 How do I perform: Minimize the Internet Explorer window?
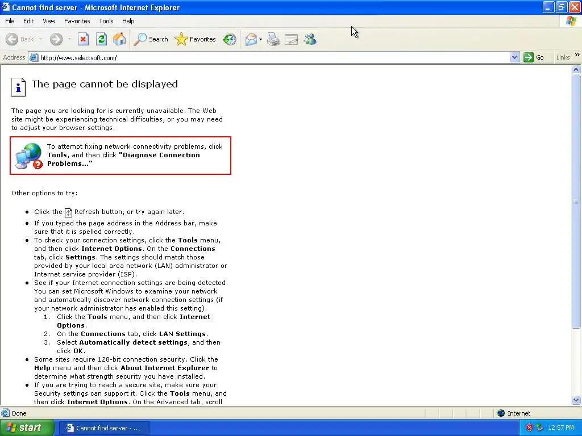point(548,7)
